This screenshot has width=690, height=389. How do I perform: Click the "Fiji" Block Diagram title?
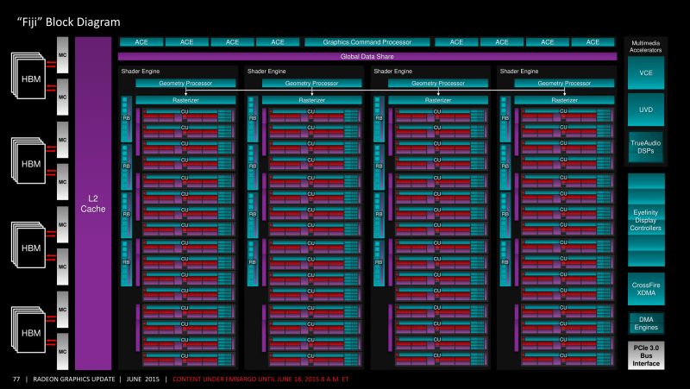pos(69,22)
